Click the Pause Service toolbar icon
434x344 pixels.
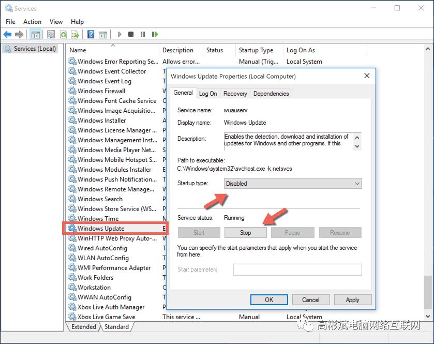(x=143, y=34)
